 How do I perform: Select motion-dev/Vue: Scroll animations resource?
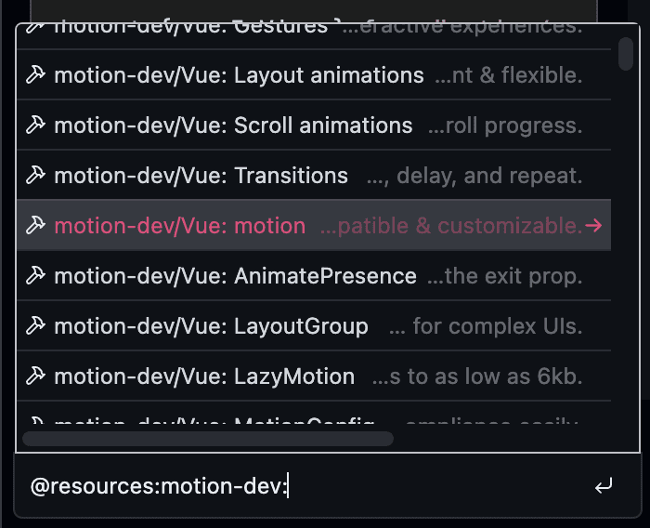[314, 125]
